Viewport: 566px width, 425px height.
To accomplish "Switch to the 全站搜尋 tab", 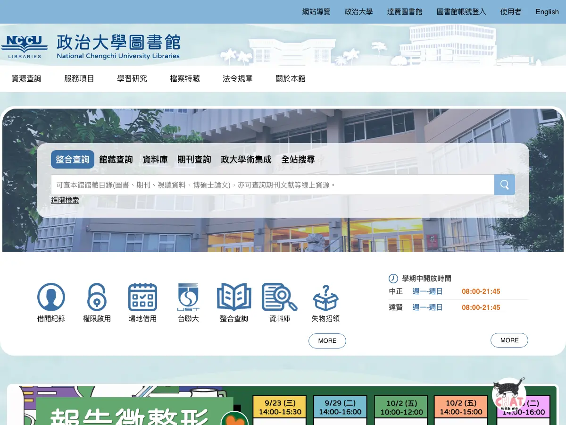I will pyautogui.click(x=298, y=160).
